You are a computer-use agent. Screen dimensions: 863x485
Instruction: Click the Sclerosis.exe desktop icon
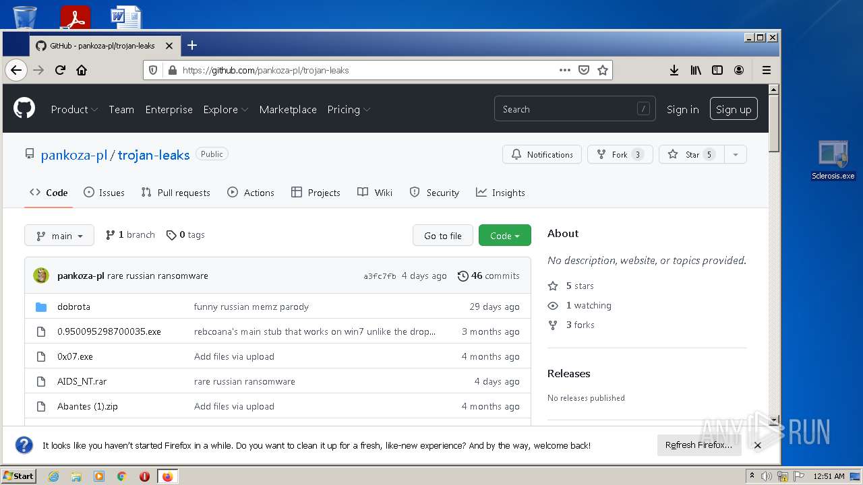pos(833,160)
